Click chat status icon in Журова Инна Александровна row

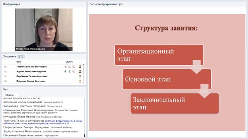click(74, 71)
